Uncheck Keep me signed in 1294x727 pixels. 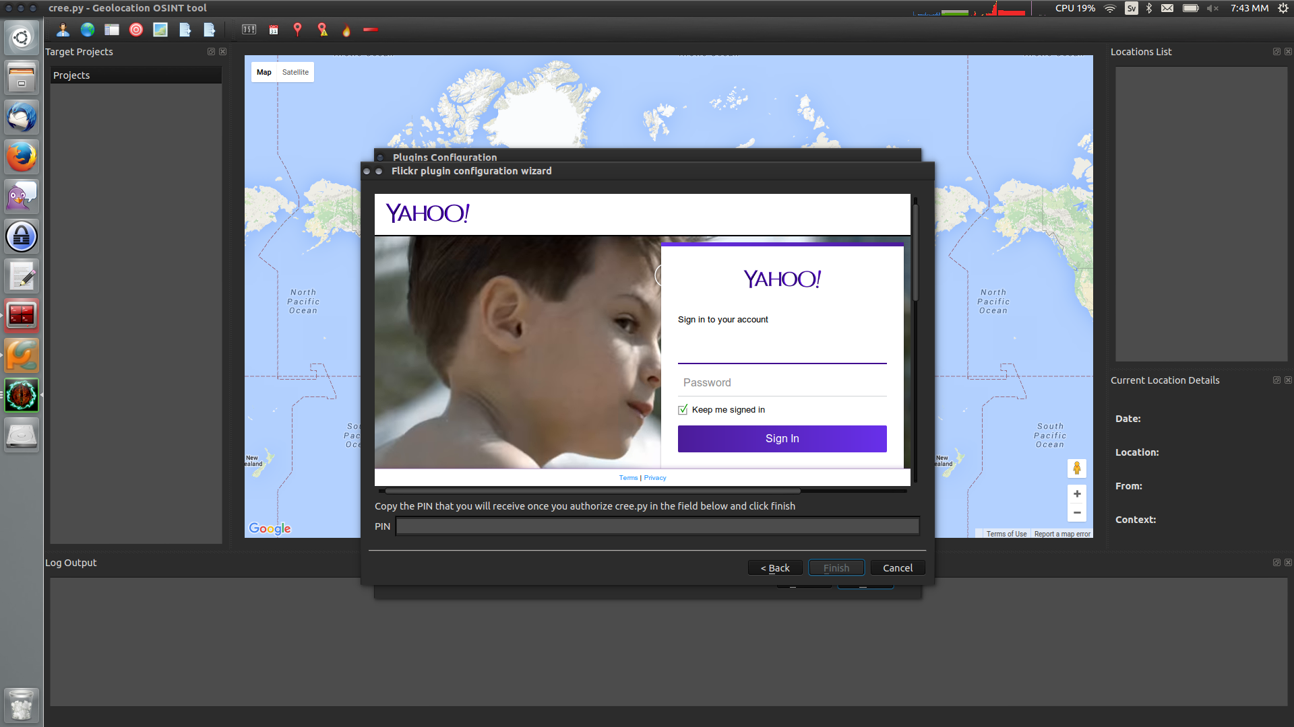683,409
